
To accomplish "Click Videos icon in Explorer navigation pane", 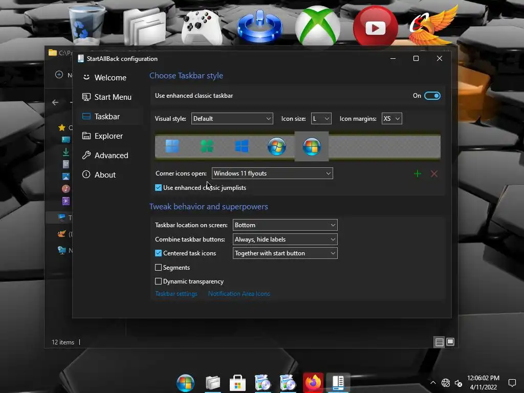I will click(x=66, y=201).
